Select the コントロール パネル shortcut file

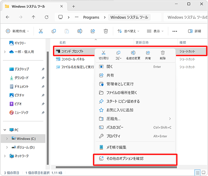(70, 59)
